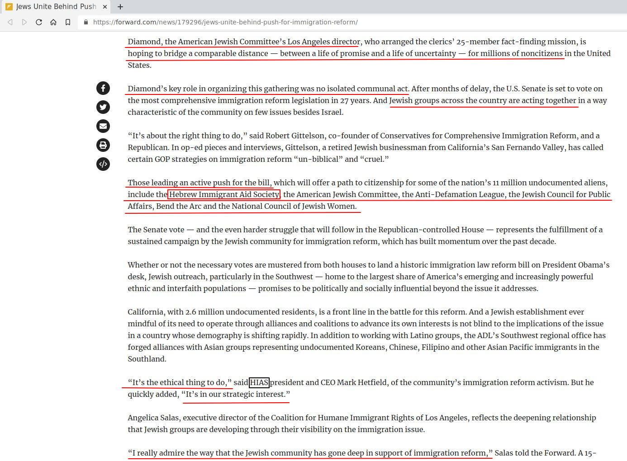The height and width of the screenshot is (461, 627).
Task: Click the name "Angelica Salas"
Action: 153,418
